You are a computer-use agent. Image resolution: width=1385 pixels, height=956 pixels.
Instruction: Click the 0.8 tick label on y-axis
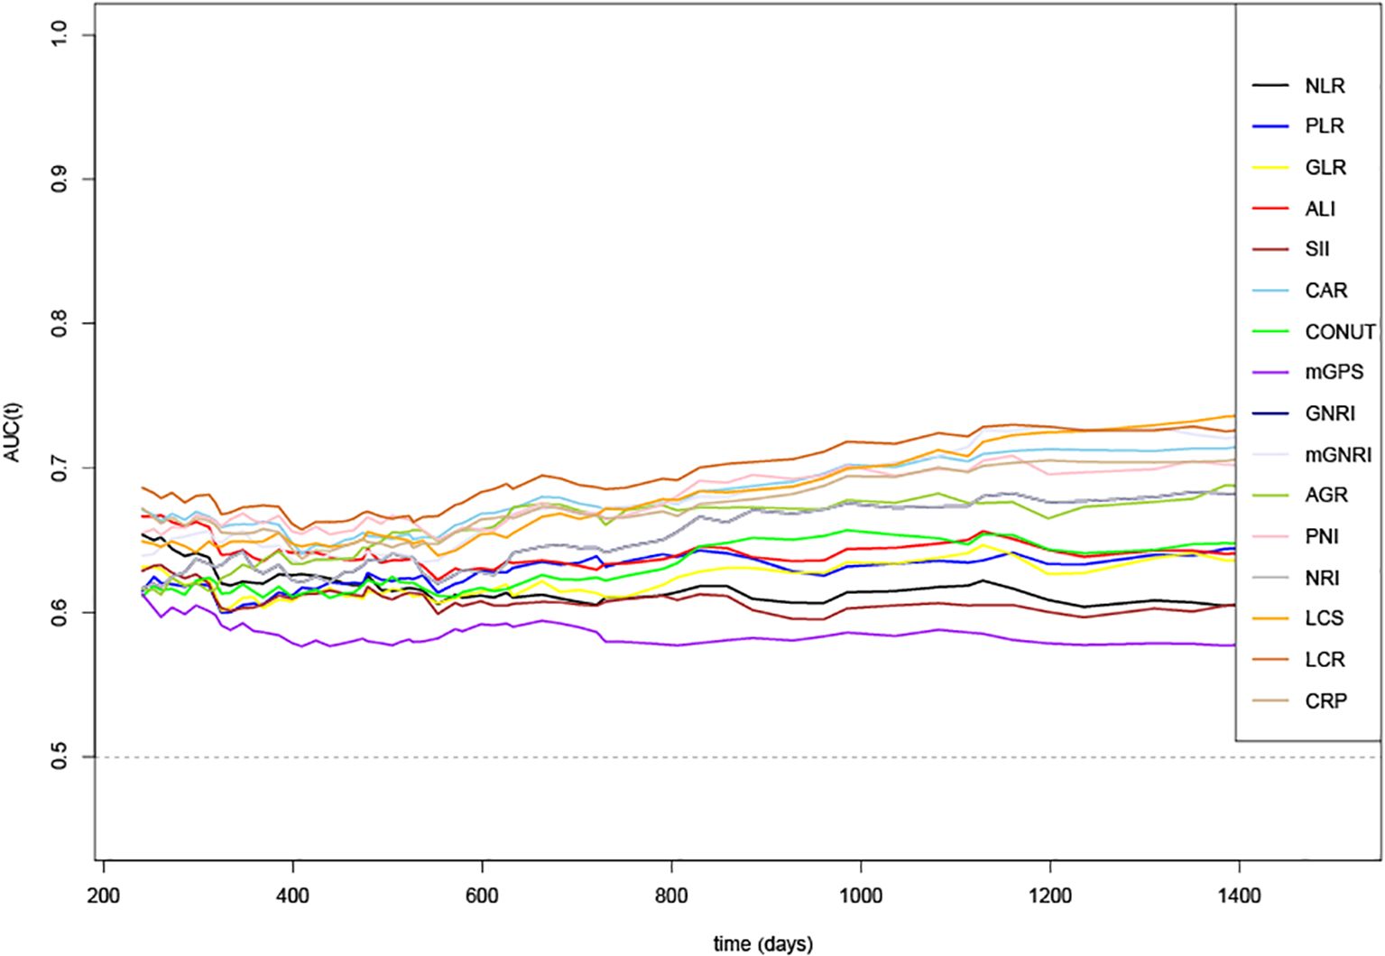(x=60, y=323)
